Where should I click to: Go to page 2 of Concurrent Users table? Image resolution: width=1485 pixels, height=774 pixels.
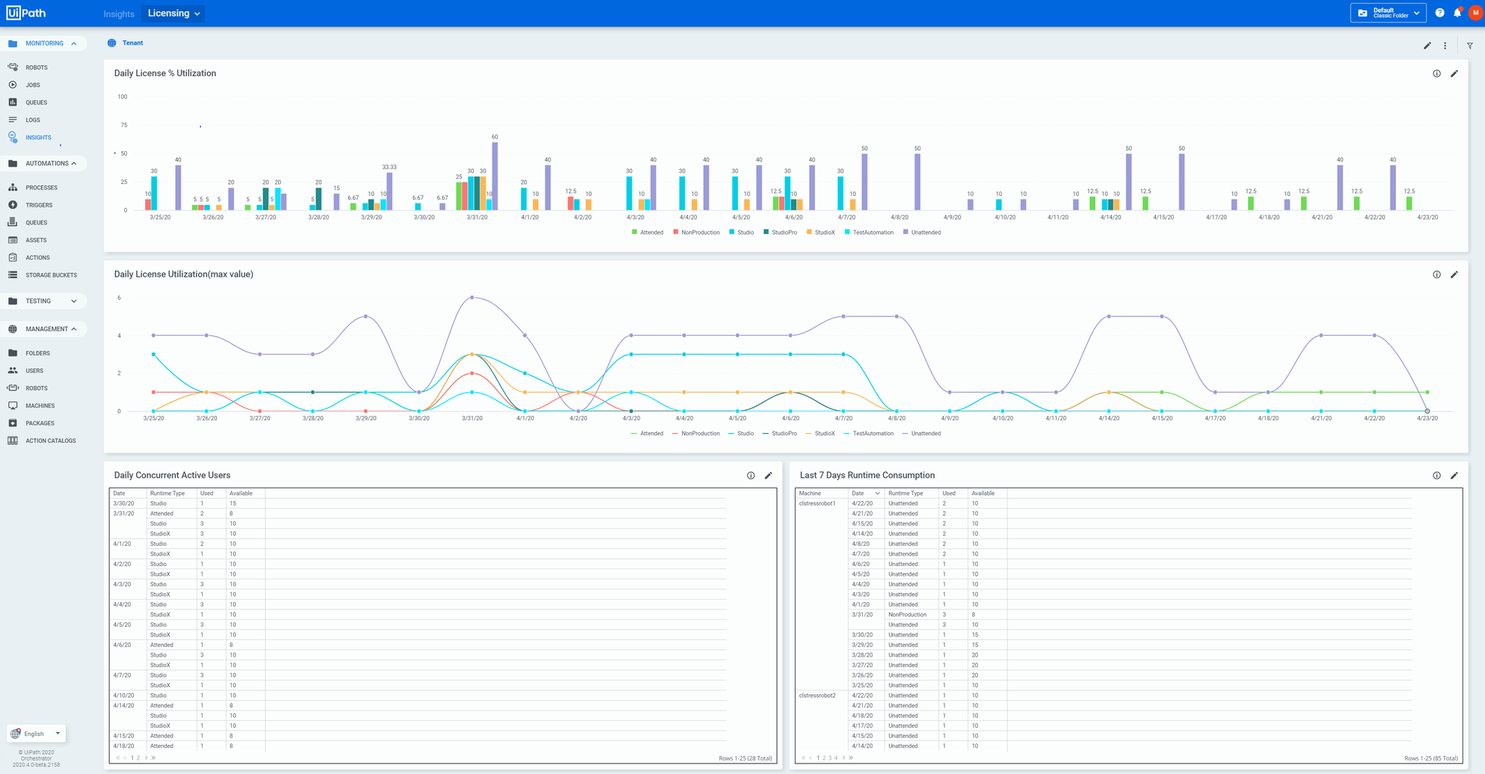pyautogui.click(x=138, y=758)
